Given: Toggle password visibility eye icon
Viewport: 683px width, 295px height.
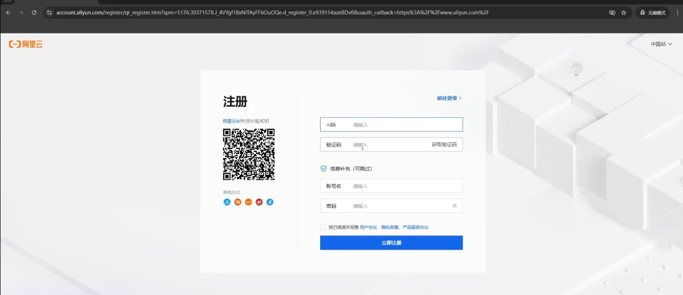Looking at the screenshot, I should pos(454,206).
